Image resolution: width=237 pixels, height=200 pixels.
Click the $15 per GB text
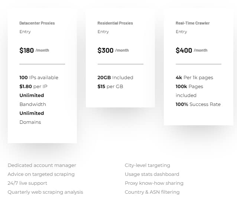click(110, 87)
